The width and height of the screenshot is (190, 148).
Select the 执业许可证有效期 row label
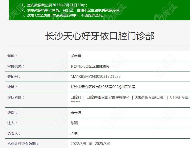[x=23, y=144]
